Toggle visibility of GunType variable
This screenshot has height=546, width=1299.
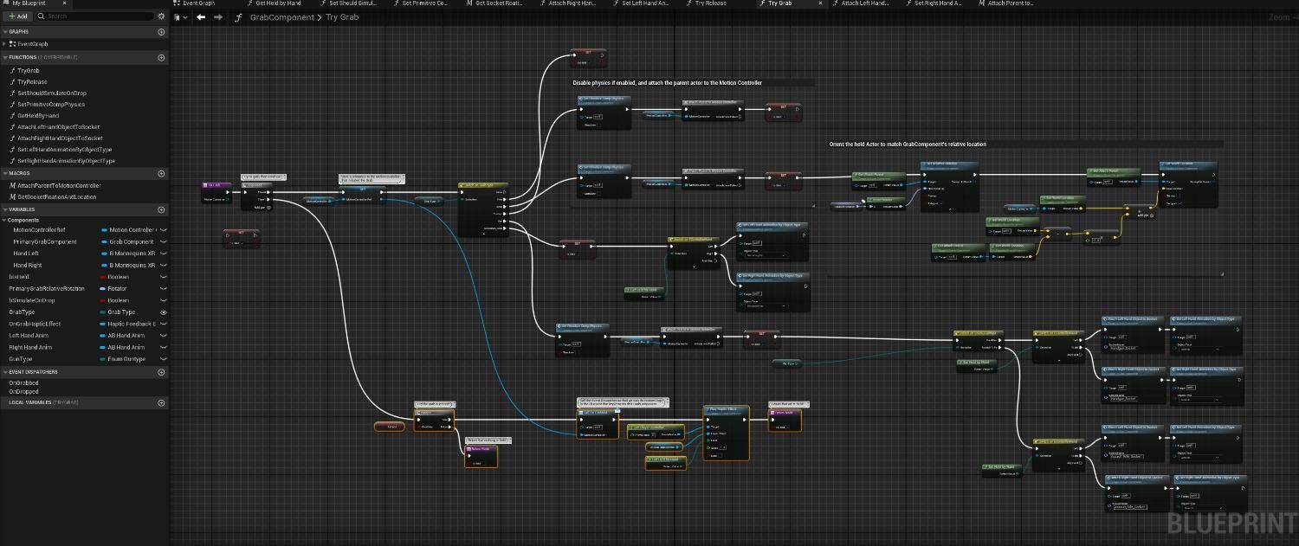coord(163,359)
